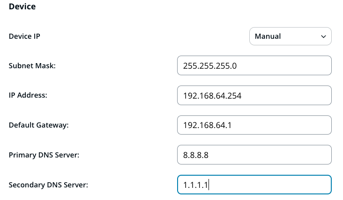Click the chevron arrow beside Manual
Screen dimensions: 343x200
tap(323, 36)
